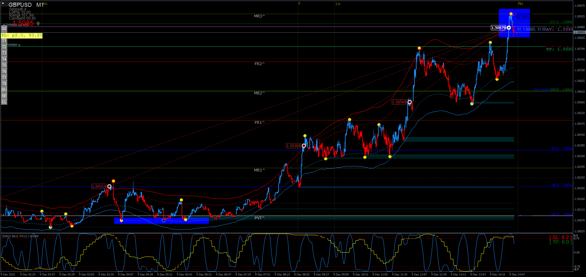Click the circle marker beside 1.50384
Screen dimensions: 586x277
(x=304, y=146)
